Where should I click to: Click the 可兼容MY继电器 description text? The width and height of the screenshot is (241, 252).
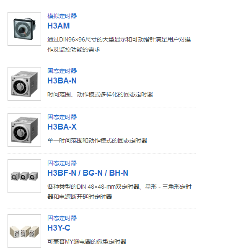coord(87,242)
